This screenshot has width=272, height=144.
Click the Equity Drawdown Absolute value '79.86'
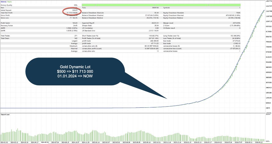click(238, 13)
